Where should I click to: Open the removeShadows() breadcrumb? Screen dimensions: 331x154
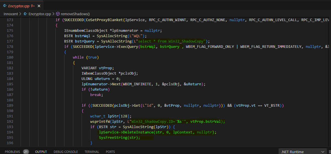click(x=75, y=14)
